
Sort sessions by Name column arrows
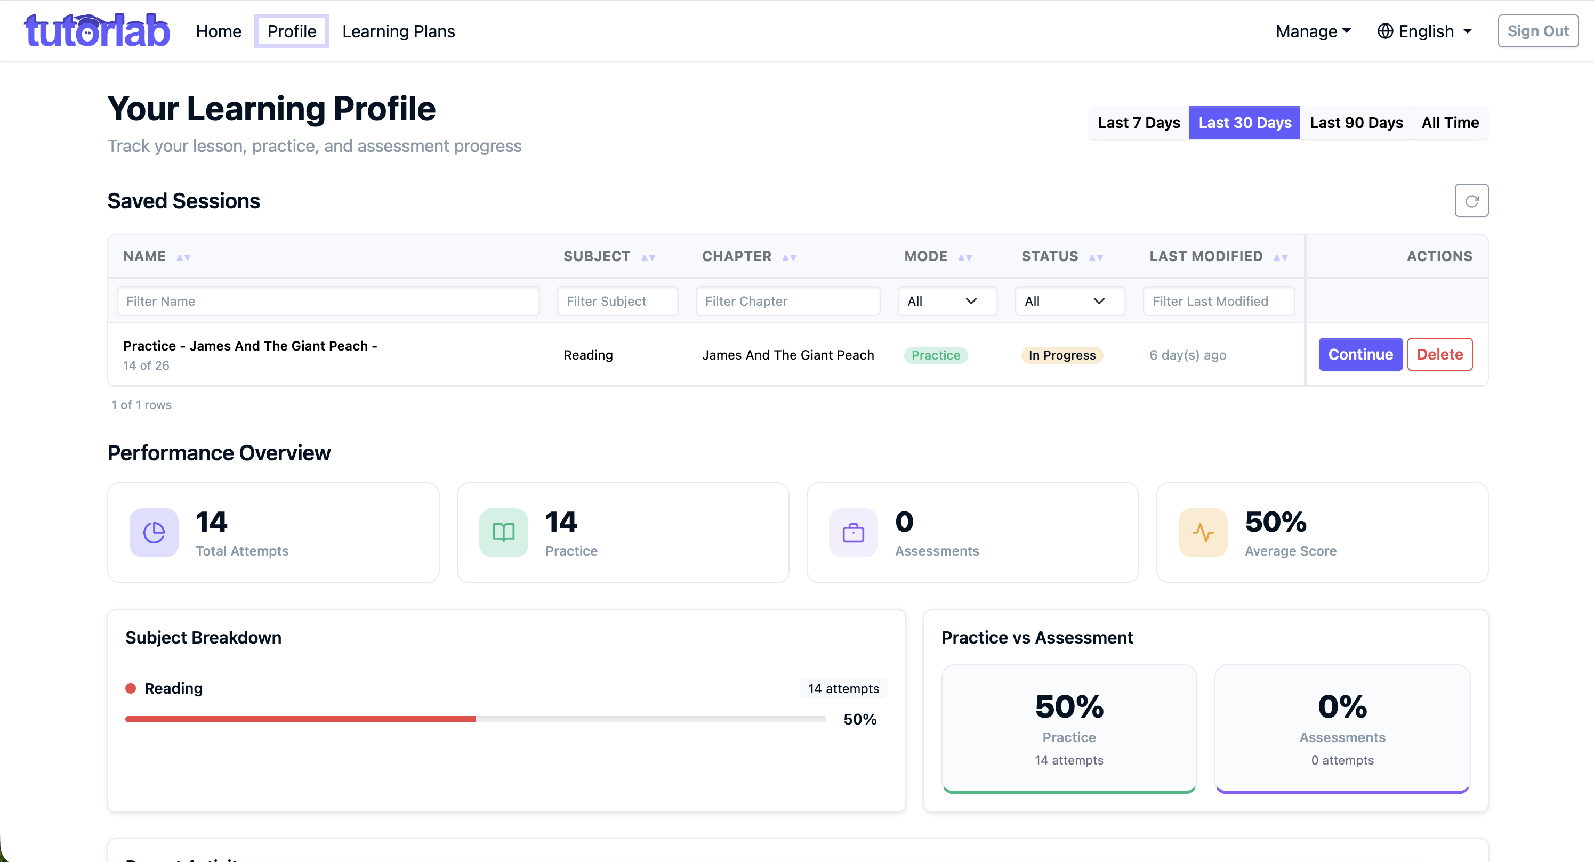tap(183, 257)
